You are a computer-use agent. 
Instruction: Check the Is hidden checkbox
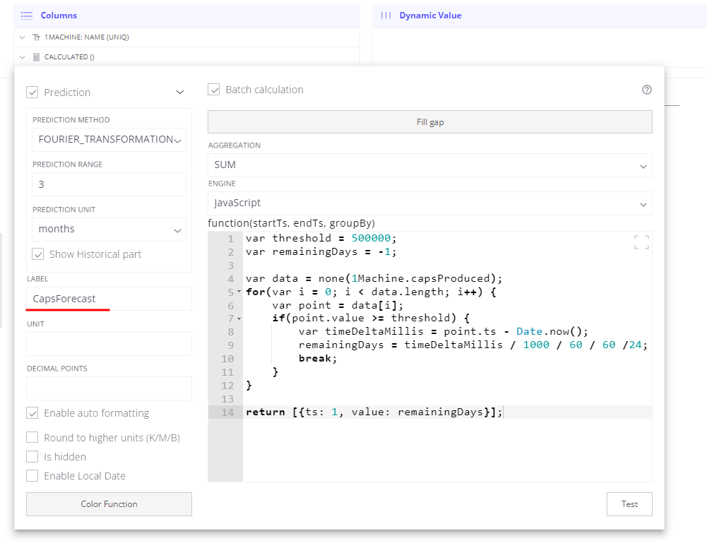32,457
